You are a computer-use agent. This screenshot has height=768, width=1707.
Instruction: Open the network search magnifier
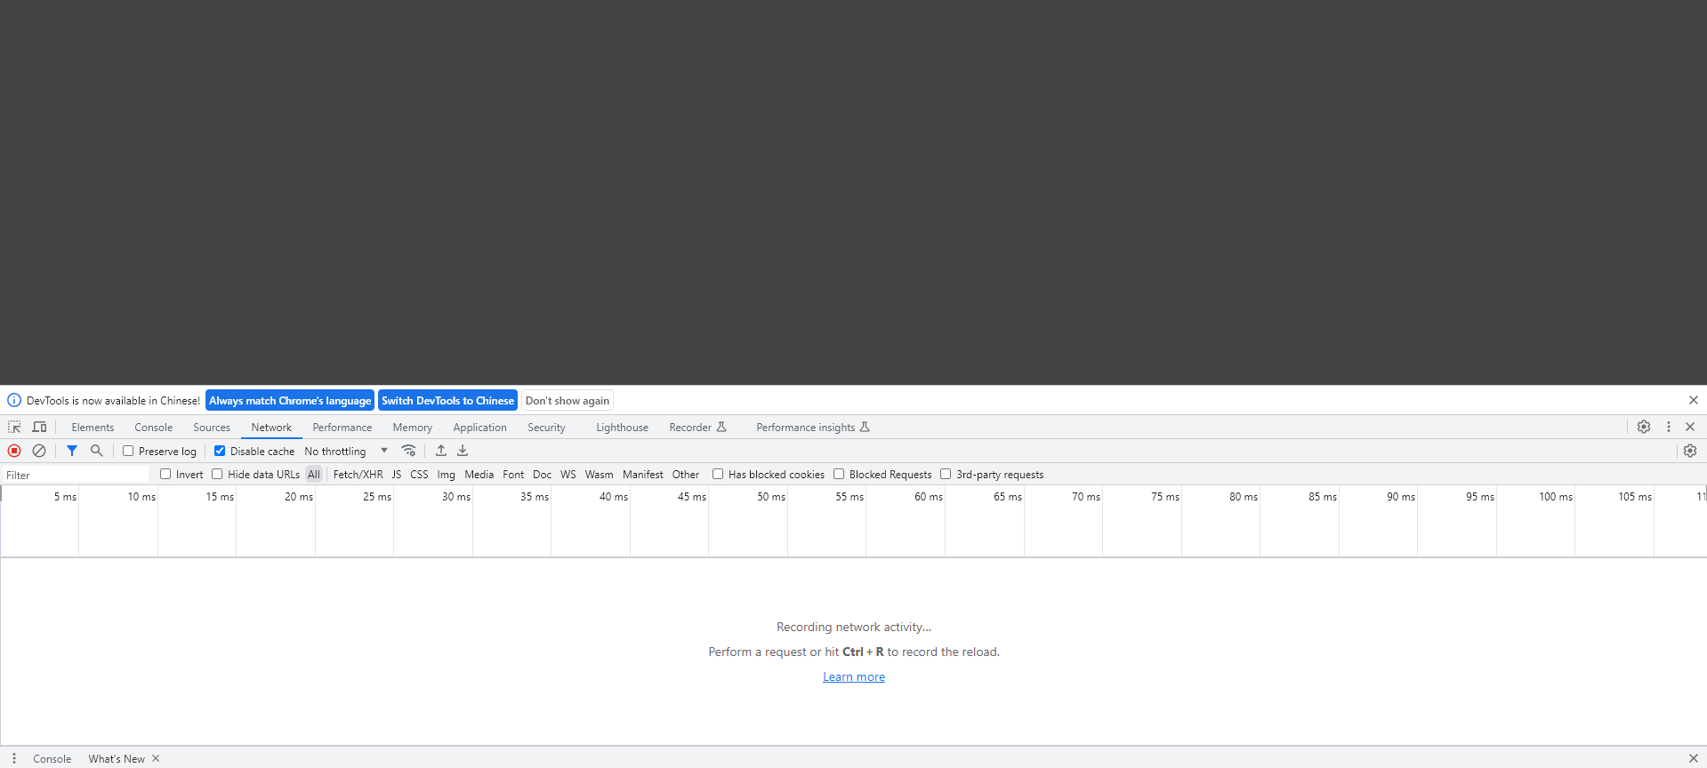pos(97,452)
